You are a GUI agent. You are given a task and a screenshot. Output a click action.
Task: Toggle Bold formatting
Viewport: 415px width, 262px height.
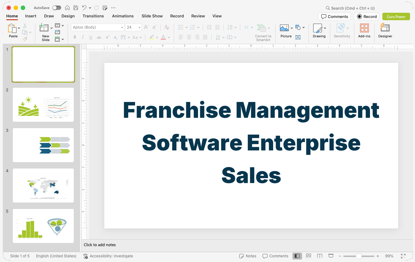(75, 37)
